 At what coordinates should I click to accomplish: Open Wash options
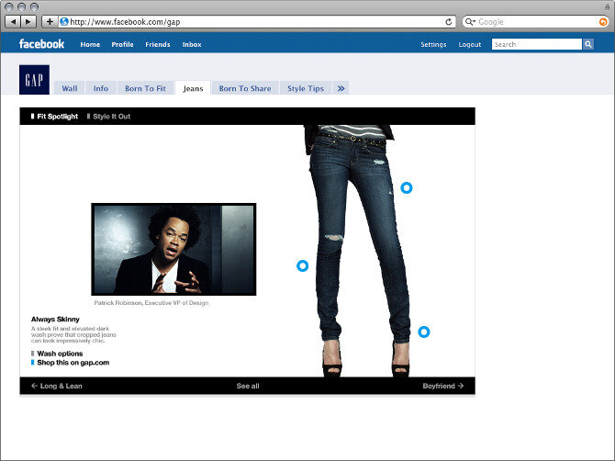[x=57, y=354]
